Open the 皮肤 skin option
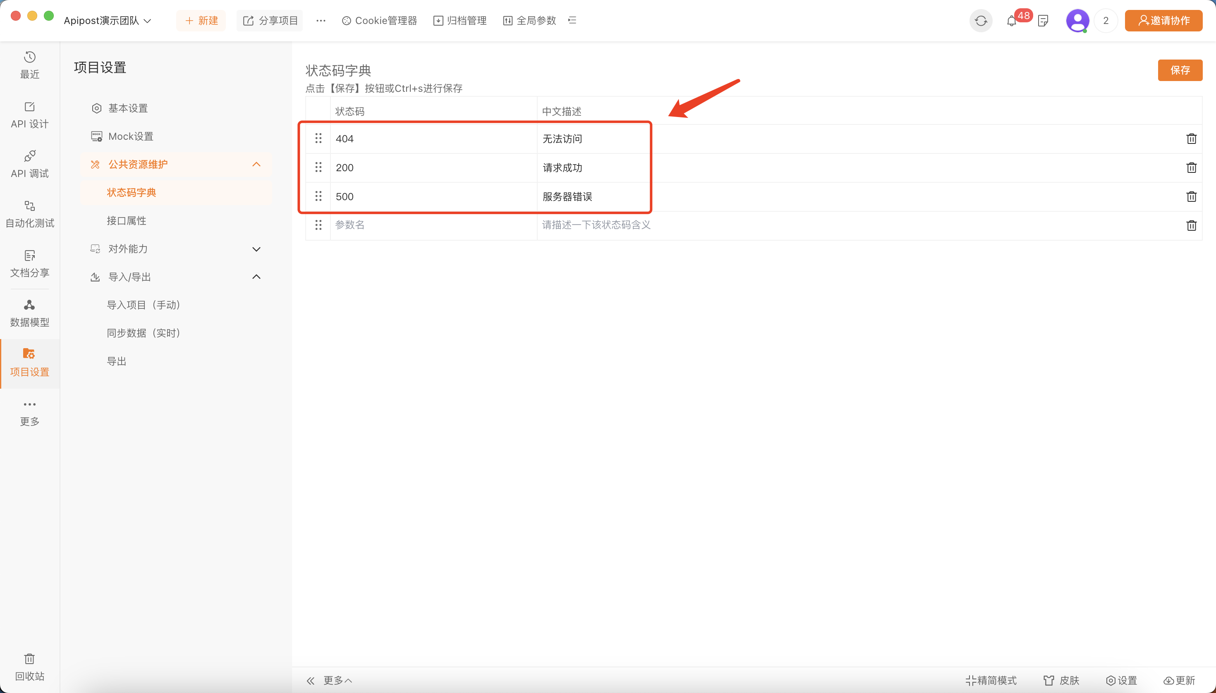This screenshot has height=693, width=1216. (1061, 681)
